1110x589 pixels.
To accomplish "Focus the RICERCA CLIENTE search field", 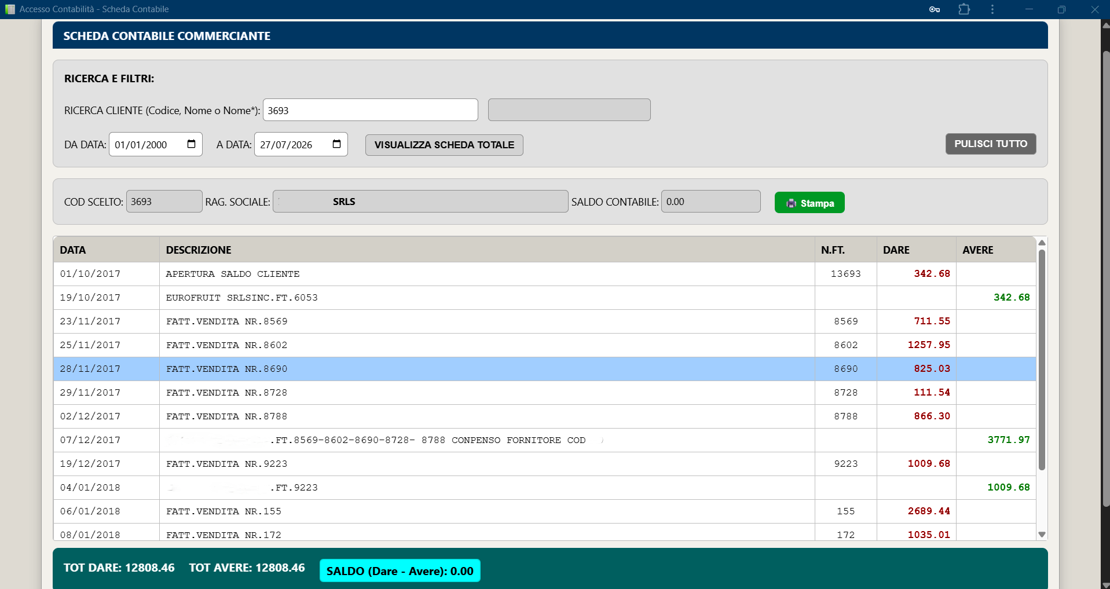I will (371, 110).
